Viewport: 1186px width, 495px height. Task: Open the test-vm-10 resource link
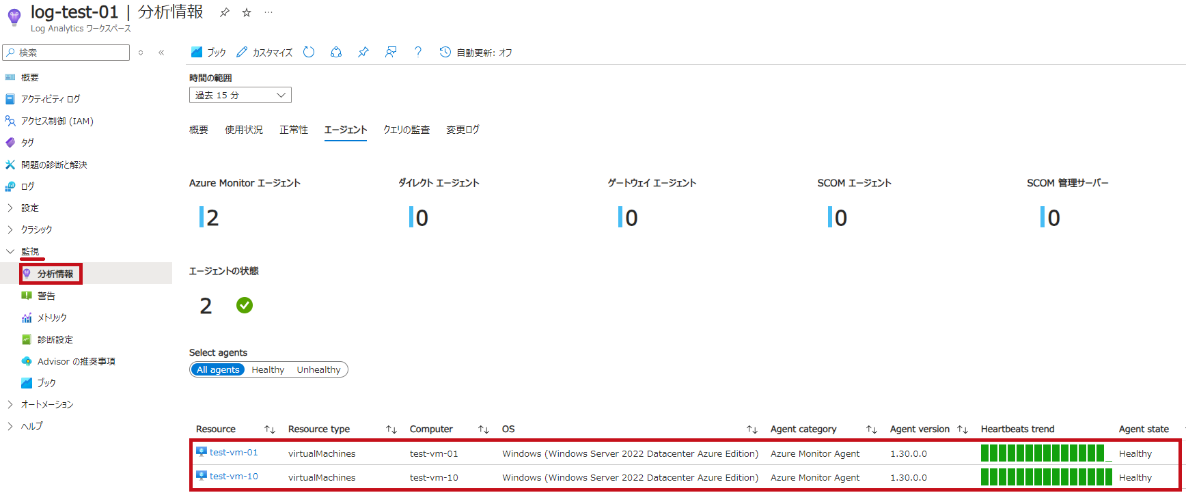tap(234, 476)
